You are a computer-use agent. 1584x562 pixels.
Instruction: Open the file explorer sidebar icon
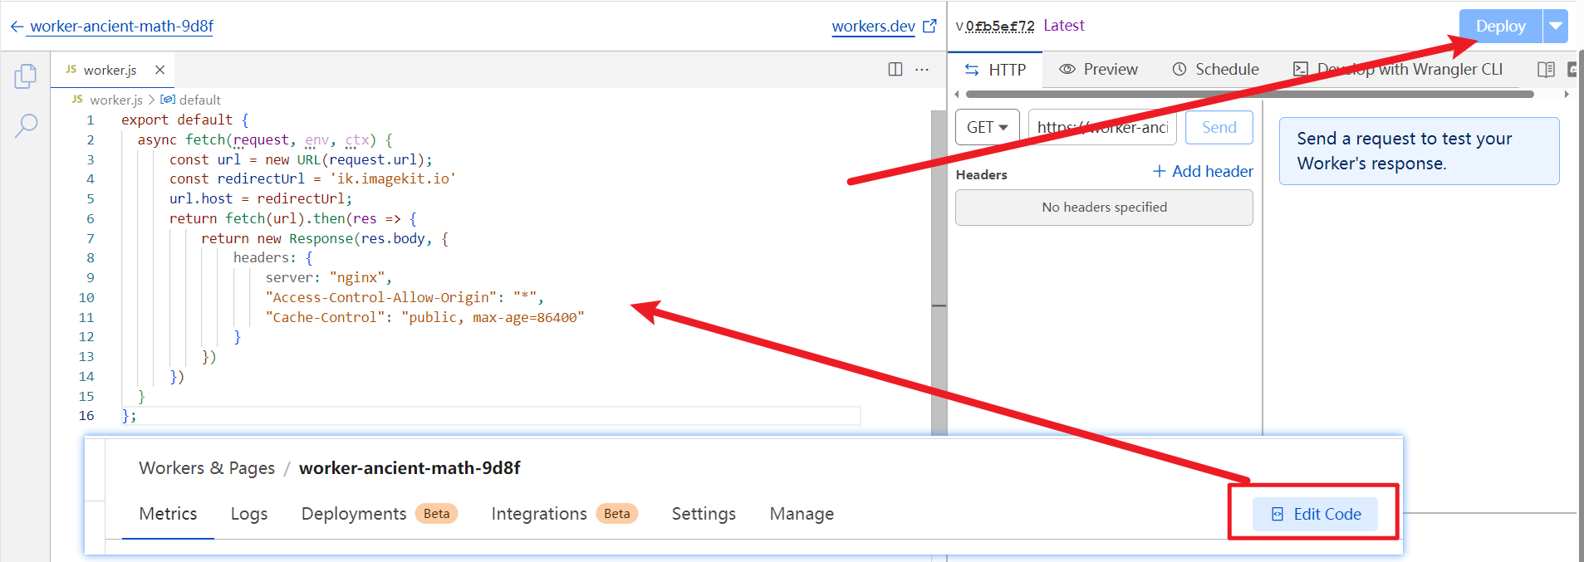coord(25,76)
